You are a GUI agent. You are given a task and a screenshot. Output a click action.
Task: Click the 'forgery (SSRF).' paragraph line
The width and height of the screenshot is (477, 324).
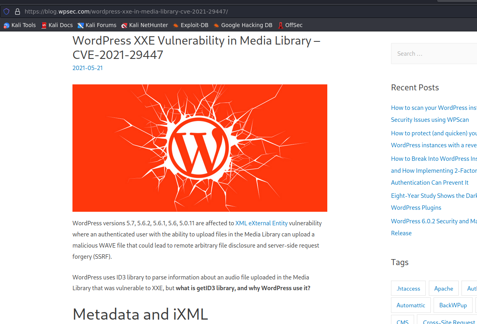coord(92,257)
